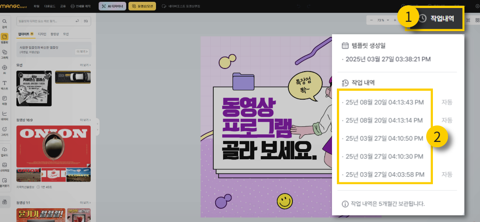Open the 검색 search tool in sidebar
The height and width of the screenshot is (222, 480).
pyautogui.click(x=4, y=23)
